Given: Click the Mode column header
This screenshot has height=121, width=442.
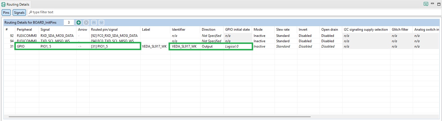Looking at the screenshot, I should 263,30.
